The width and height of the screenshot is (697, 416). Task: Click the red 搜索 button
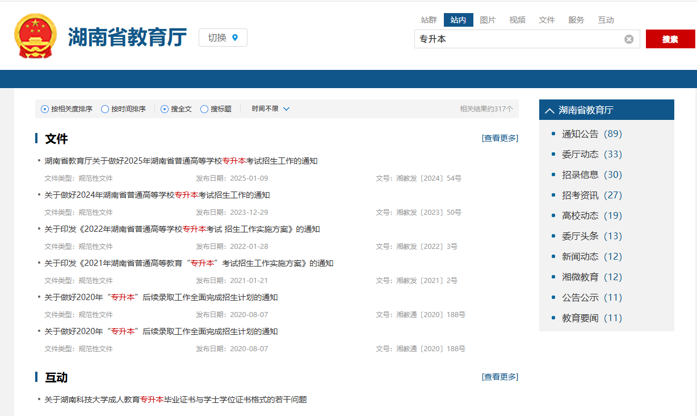coord(670,39)
